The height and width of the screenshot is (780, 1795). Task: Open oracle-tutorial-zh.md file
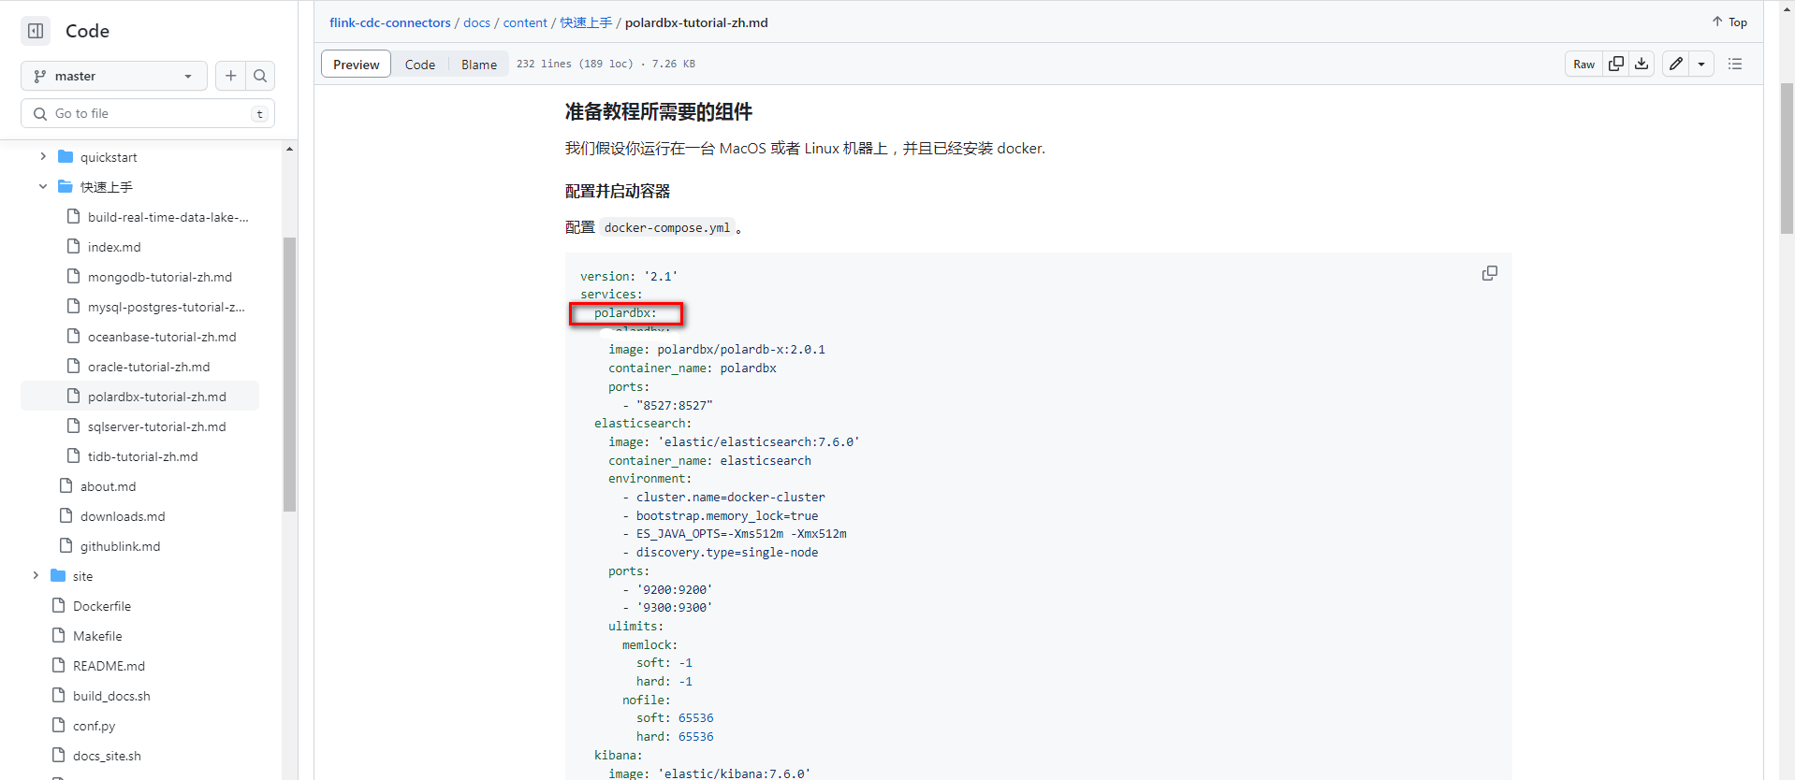149,367
